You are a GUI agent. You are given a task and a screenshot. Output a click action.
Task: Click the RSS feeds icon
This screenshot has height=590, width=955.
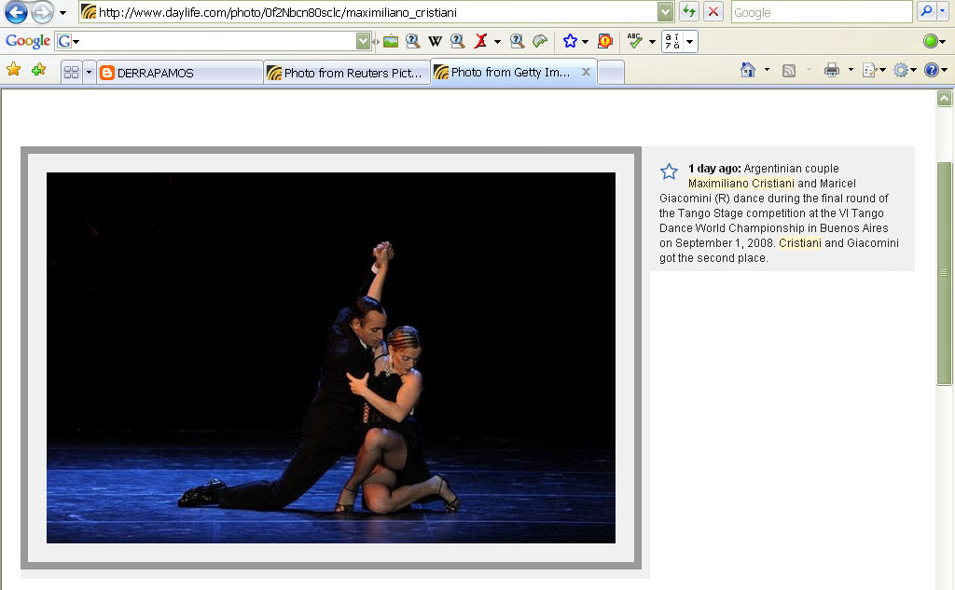point(789,71)
